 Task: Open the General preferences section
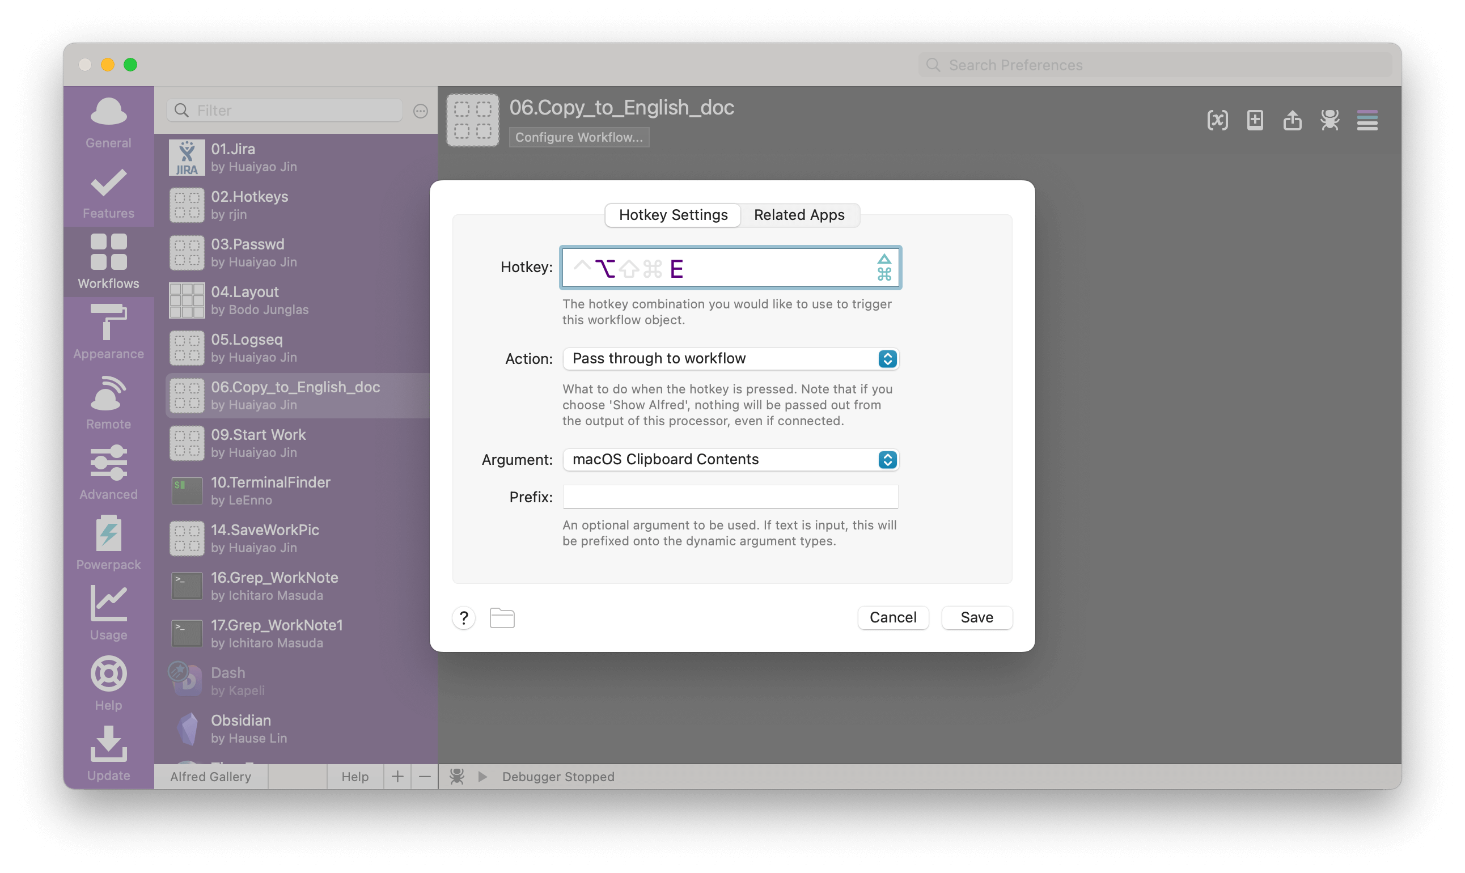(108, 122)
